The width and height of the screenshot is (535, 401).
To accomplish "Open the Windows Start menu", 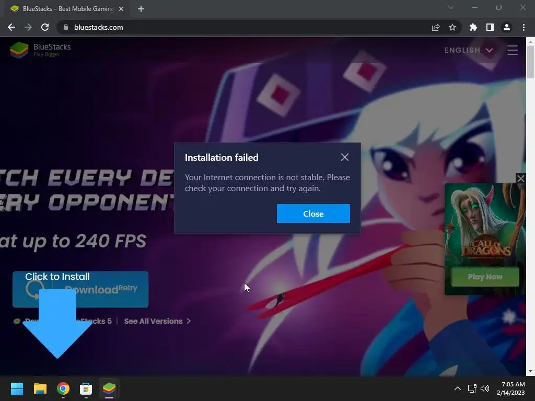I will [x=17, y=388].
